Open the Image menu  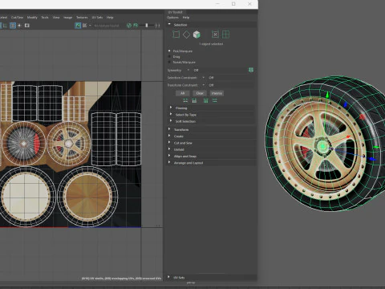[68, 18]
